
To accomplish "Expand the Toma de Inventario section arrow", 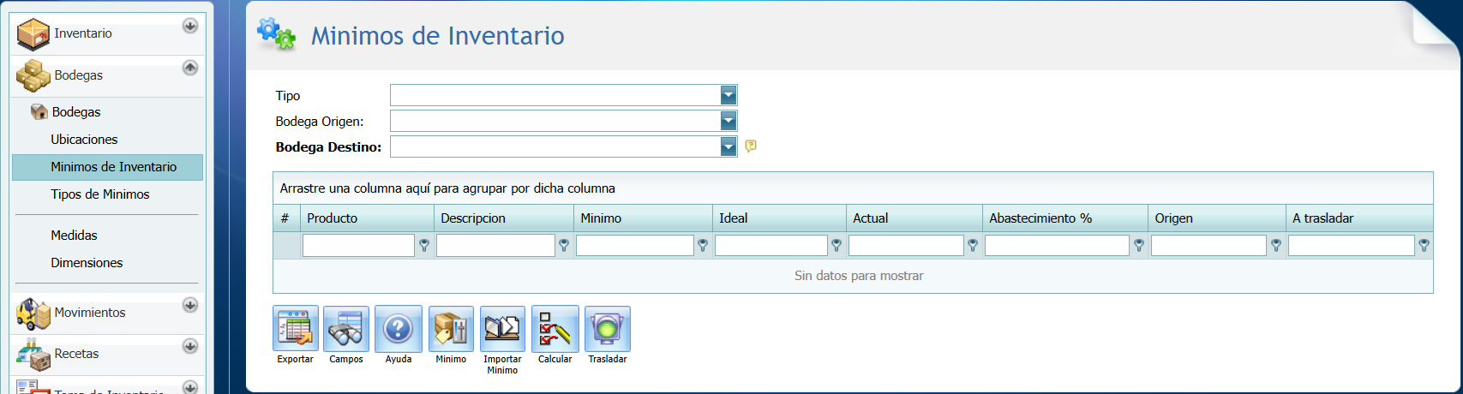I will click(190, 386).
